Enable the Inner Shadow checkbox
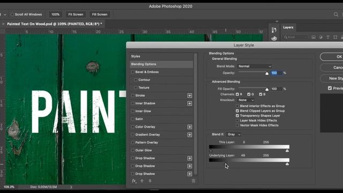 pos(132,103)
